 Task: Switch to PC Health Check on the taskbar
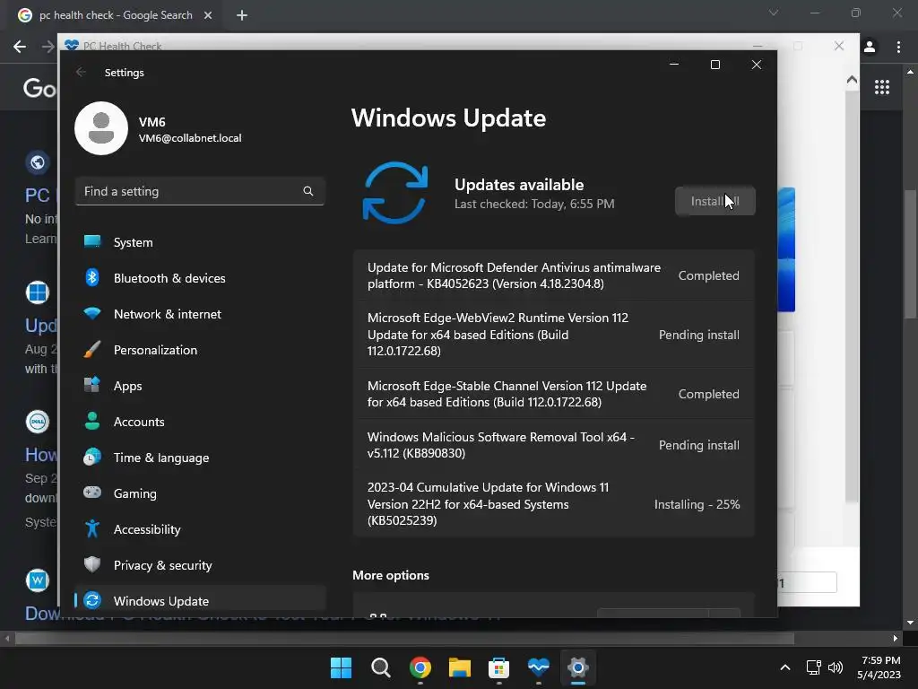538,667
